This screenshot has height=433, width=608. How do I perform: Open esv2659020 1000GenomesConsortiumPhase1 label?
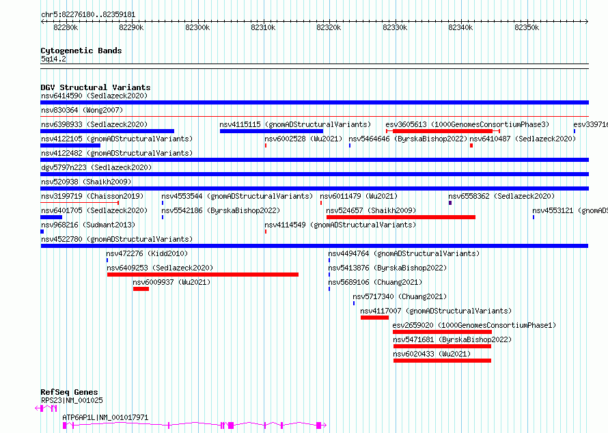[x=474, y=325]
